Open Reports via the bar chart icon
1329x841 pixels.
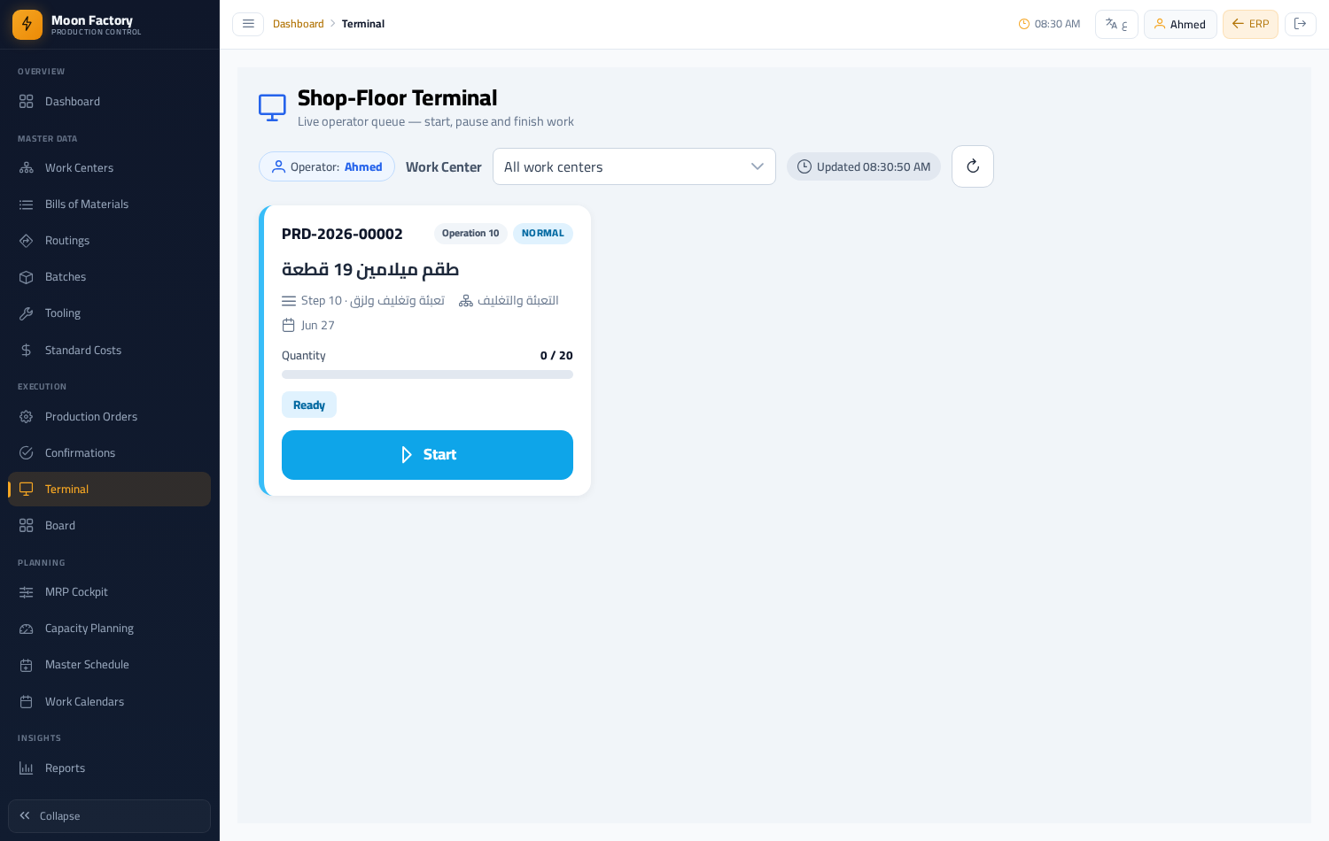(27, 768)
